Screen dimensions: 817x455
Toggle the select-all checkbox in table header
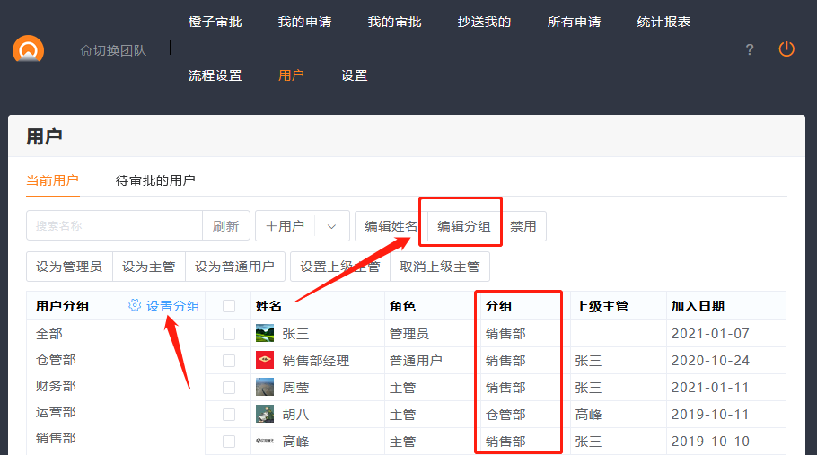229,306
